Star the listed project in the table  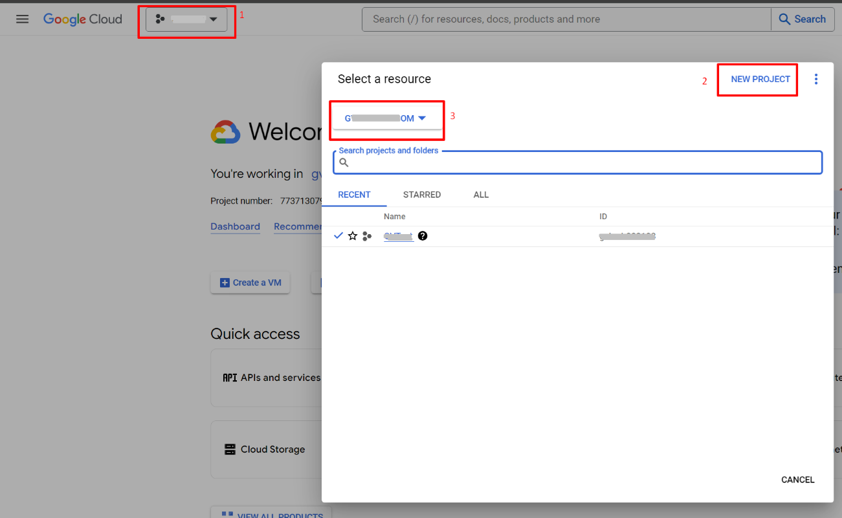coord(353,236)
